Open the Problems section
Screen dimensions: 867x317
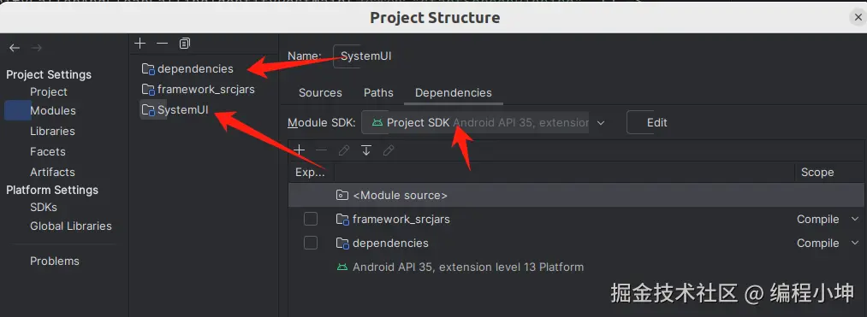pyautogui.click(x=55, y=261)
